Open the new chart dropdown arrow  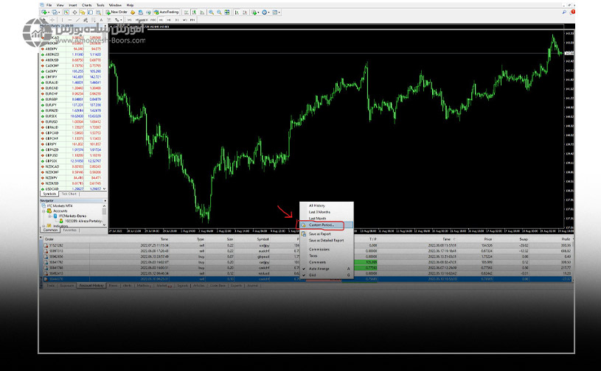pos(50,13)
